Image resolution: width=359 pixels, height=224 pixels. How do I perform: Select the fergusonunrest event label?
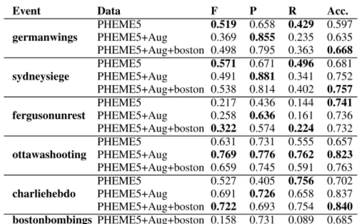click(49, 115)
